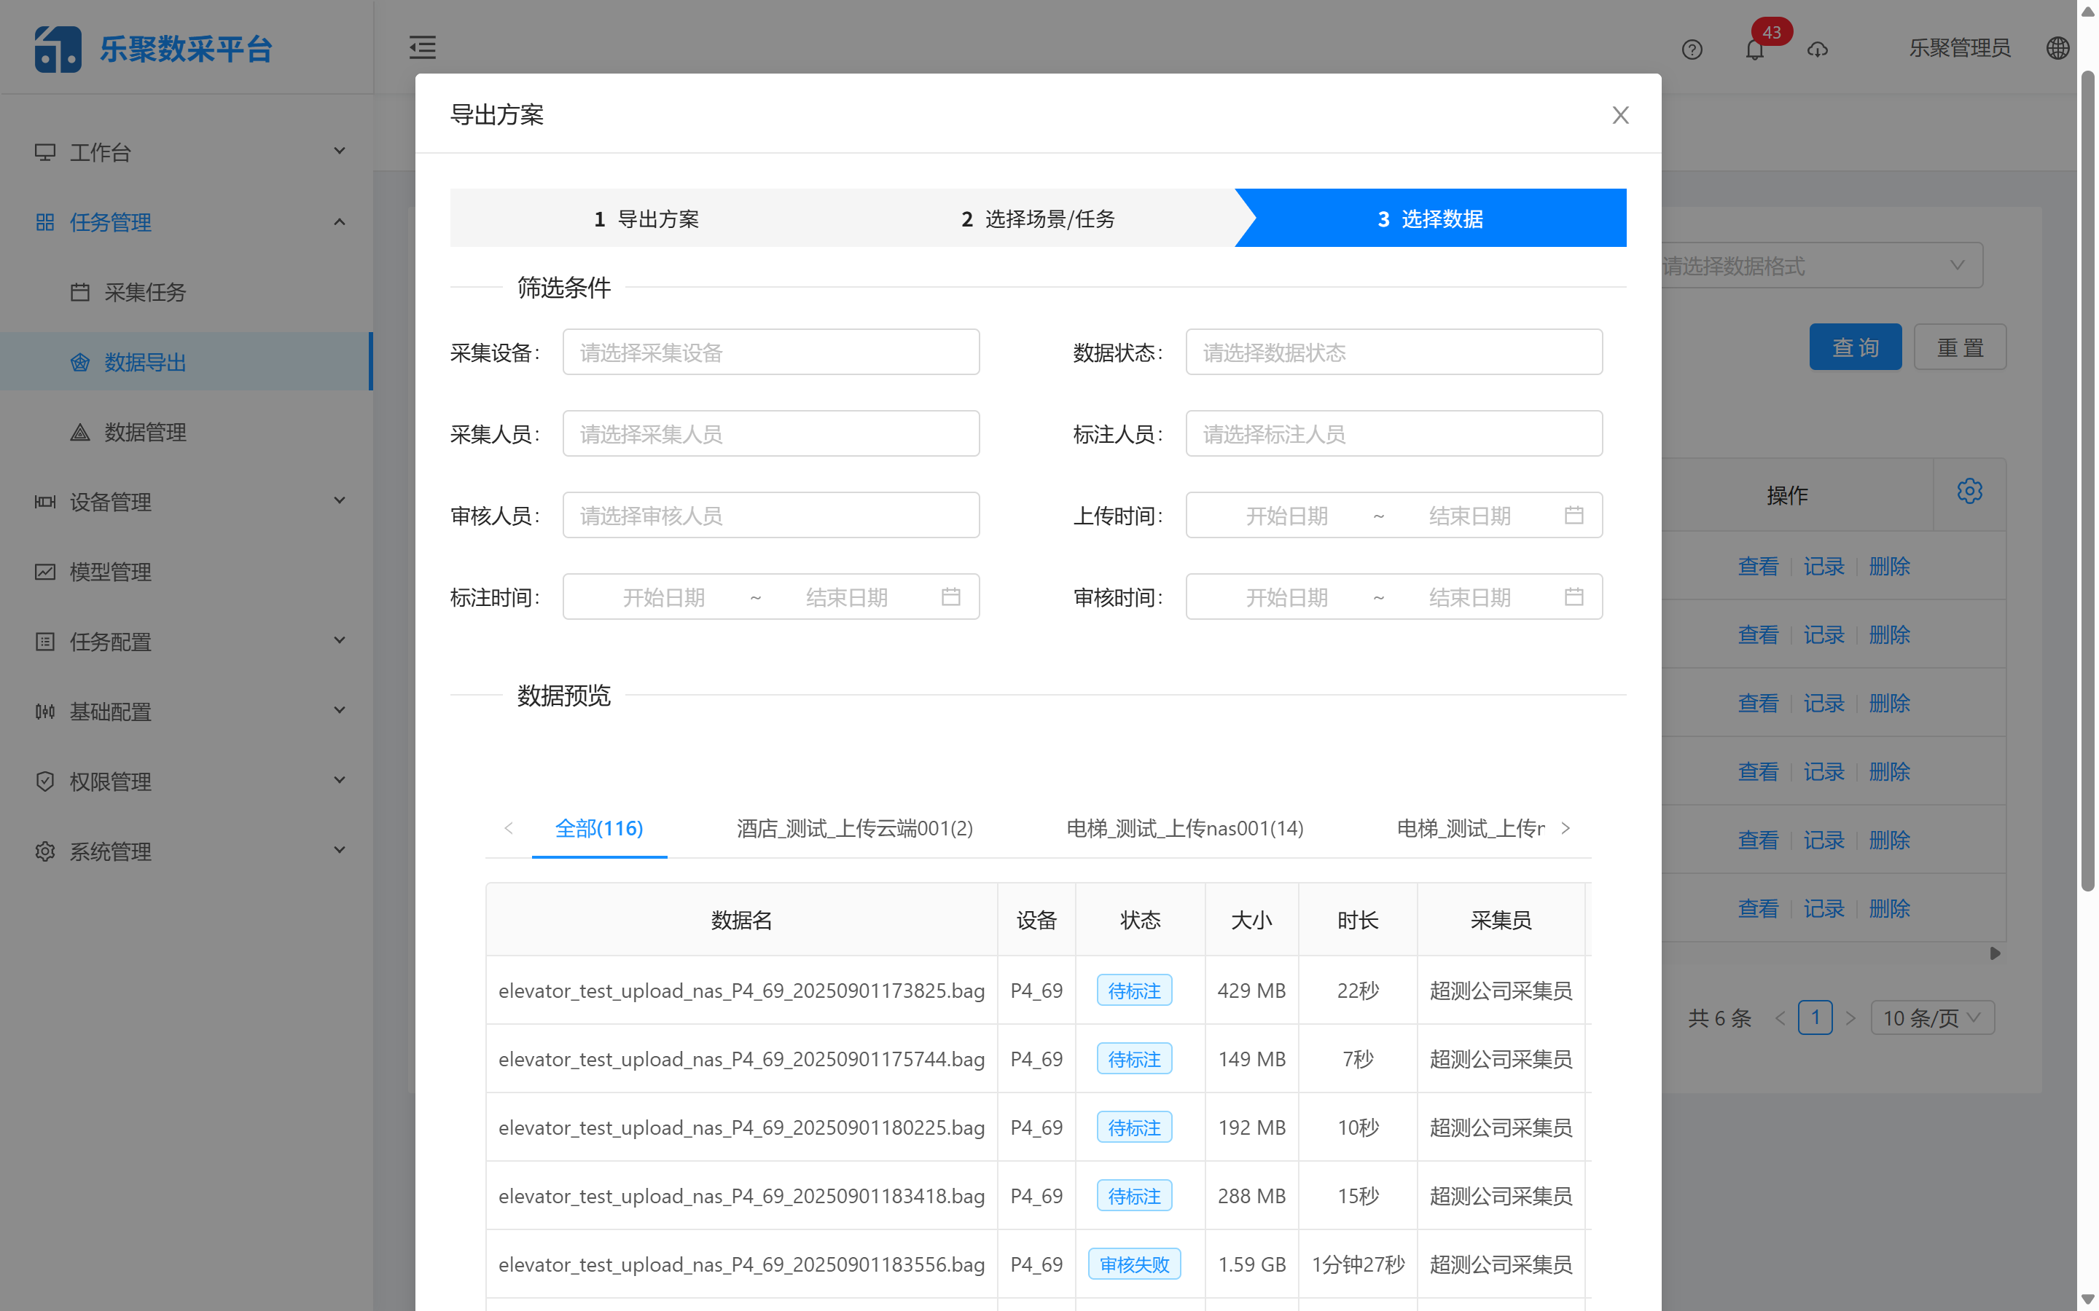Click the help question mark icon
2099x1311 pixels.
(x=1692, y=50)
